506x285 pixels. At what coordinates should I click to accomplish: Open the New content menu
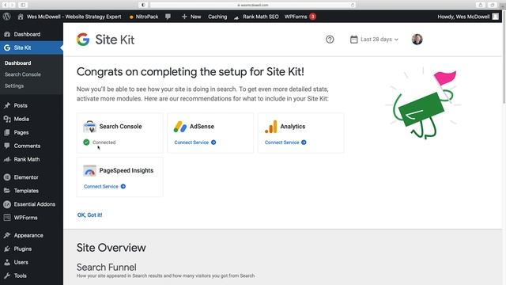coord(191,17)
